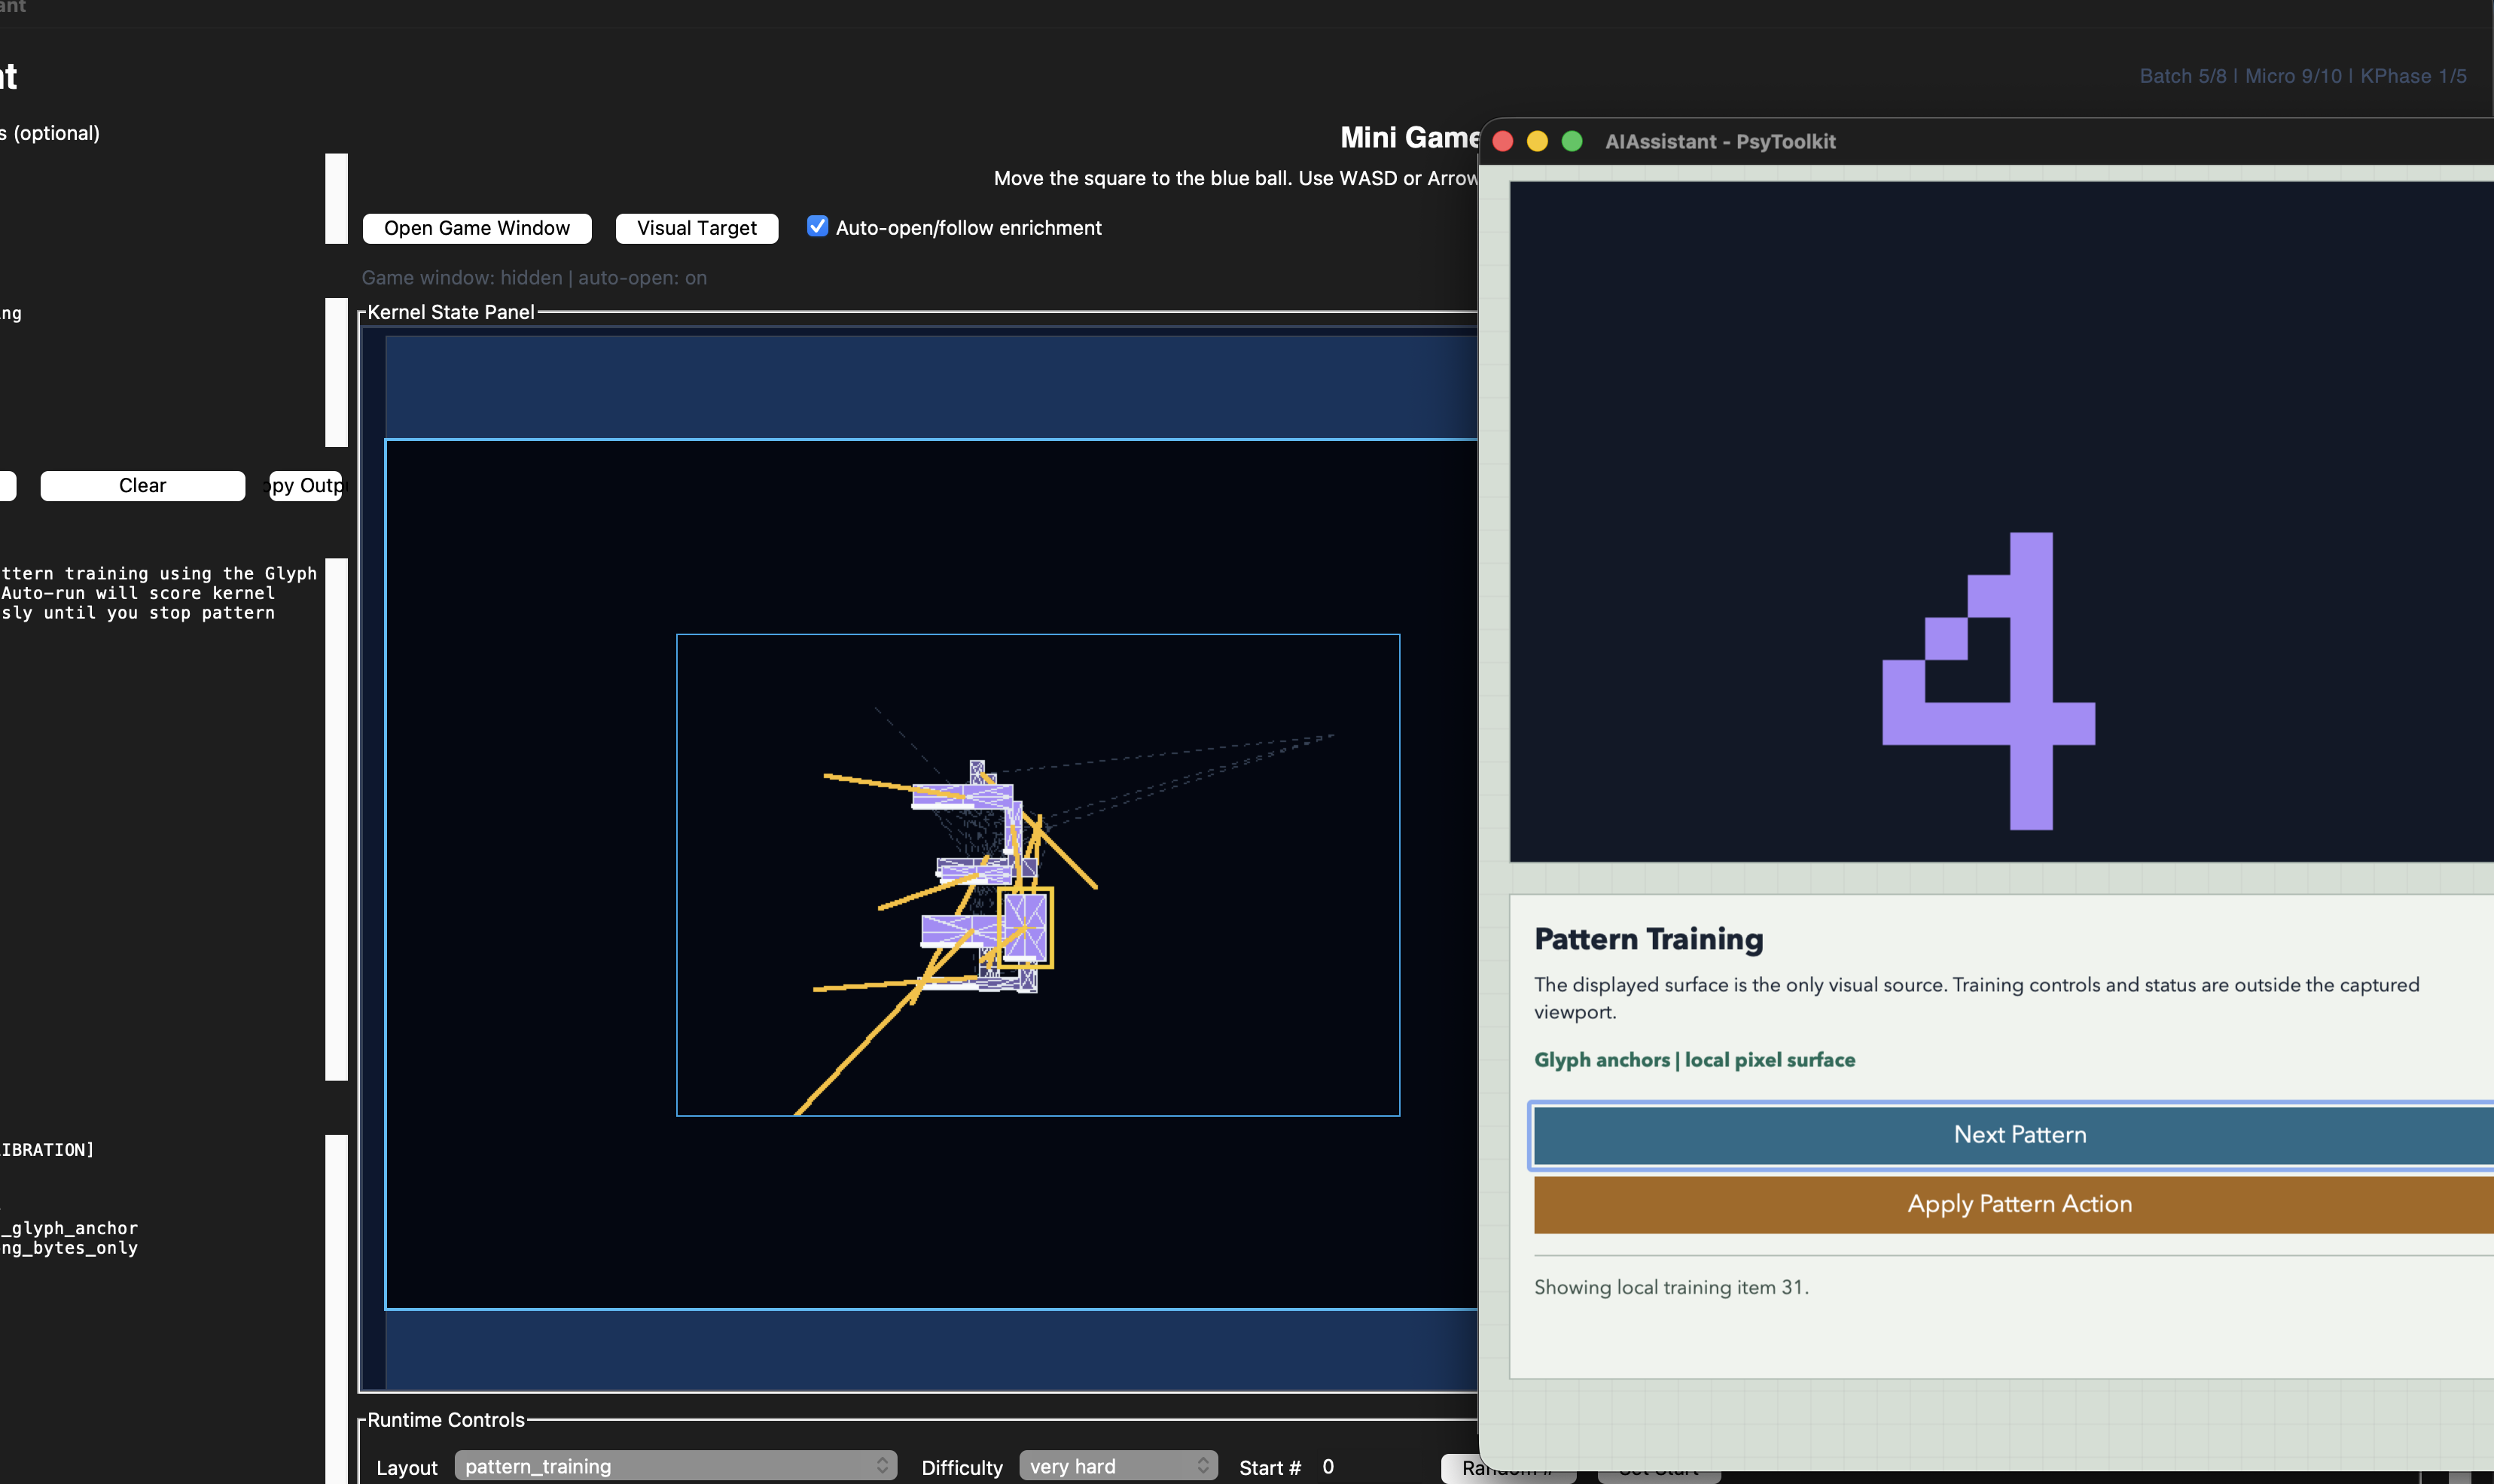This screenshot has width=2494, height=1484.
Task: Click the Start # value field
Action: pyautogui.click(x=1328, y=1466)
